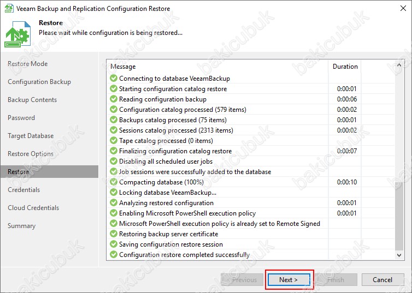
Task: Close the Configuration Restore window
Action: tap(403, 8)
